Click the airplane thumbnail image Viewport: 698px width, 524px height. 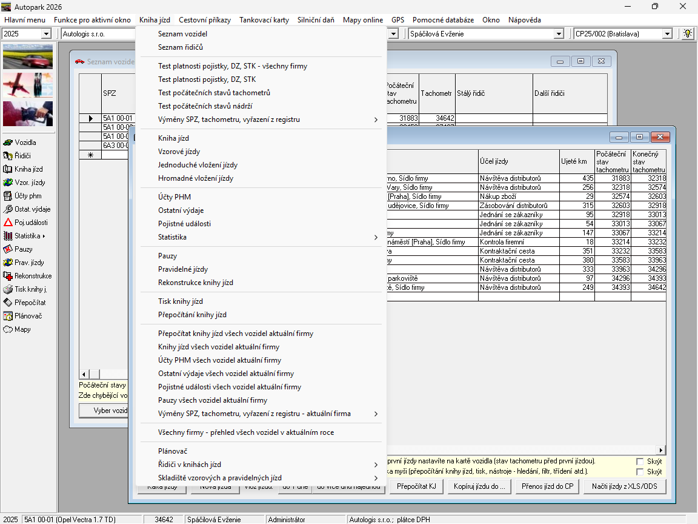28,86
